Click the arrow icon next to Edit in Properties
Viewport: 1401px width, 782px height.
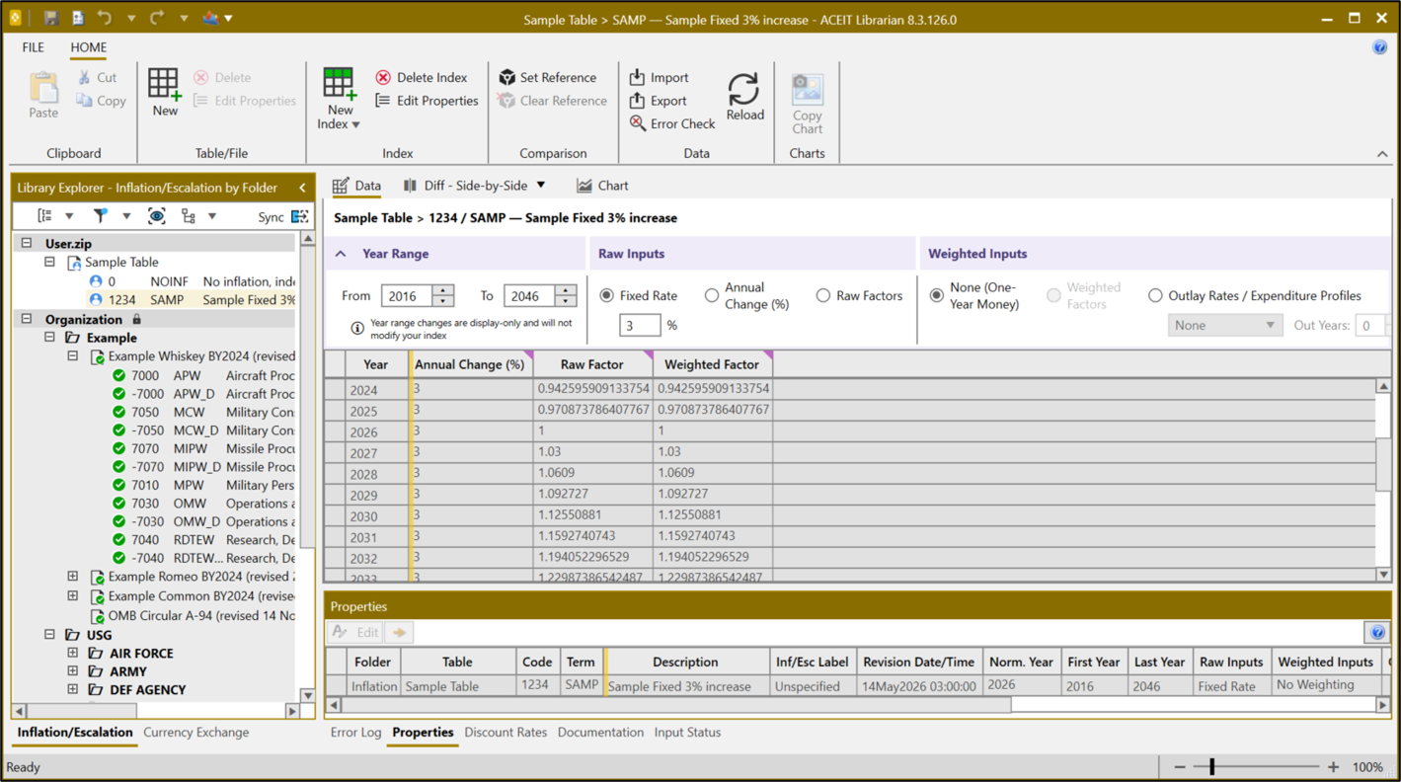coord(399,632)
